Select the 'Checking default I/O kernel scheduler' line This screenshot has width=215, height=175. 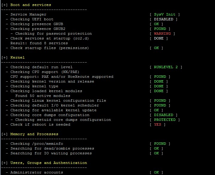coord(54,105)
